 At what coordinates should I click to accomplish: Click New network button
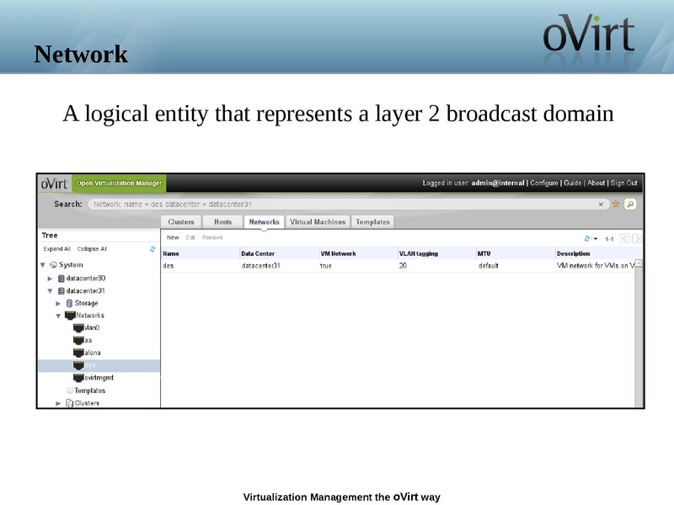click(x=173, y=237)
